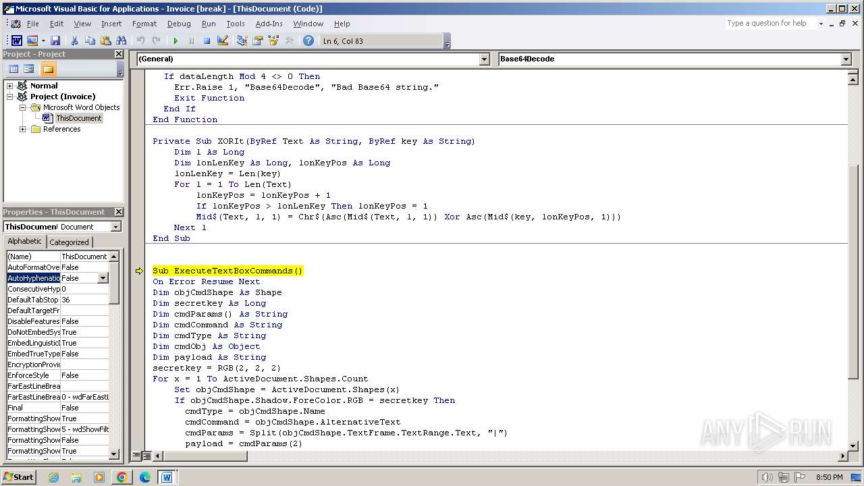Open Microsoft Edge from taskbar
Viewport: 864px width, 486px height.
(144, 477)
